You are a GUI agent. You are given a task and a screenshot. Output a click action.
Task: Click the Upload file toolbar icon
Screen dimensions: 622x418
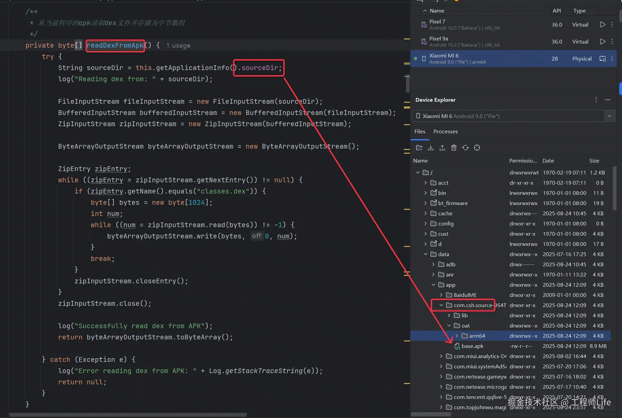(x=442, y=148)
